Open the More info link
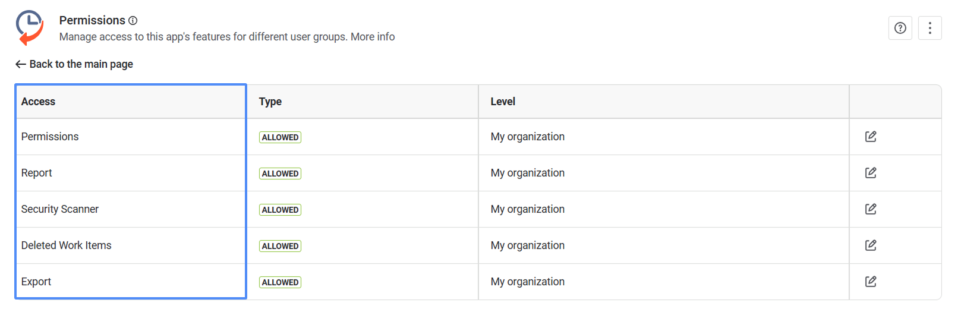The image size is (958, 312). point(373,37)
